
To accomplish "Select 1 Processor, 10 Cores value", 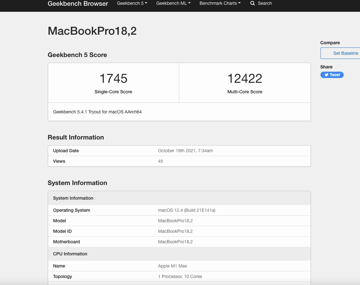I will tap(180, 276).
